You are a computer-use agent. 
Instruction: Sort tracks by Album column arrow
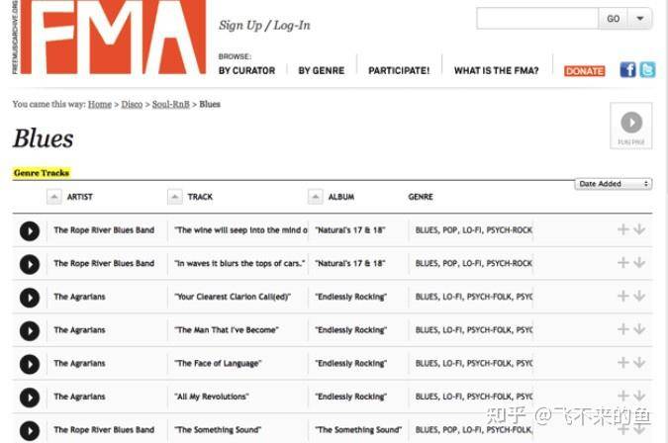316,197
